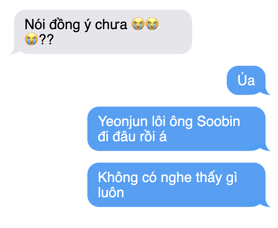The width and height of the screenshot is (278, 228).
Task: Click the word "Không" in the last bubble
Action: coord(118,177)
